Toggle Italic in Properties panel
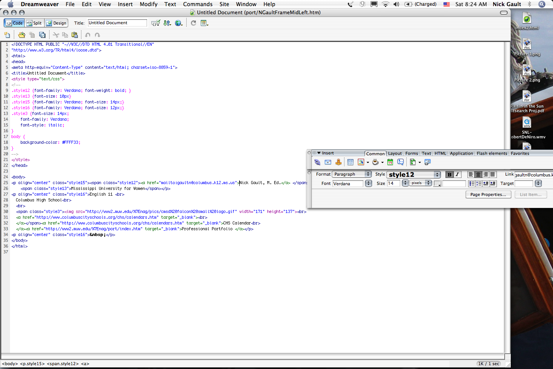The width and height of the screenshot is (553, 369). (457, 175)
